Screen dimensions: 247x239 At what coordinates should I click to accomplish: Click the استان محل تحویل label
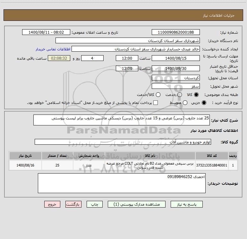tap(223, 78)
